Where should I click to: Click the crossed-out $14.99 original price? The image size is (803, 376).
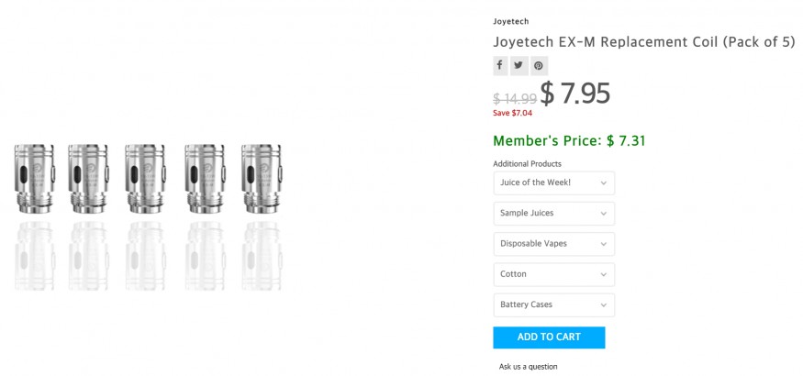(x=514, y=98)
